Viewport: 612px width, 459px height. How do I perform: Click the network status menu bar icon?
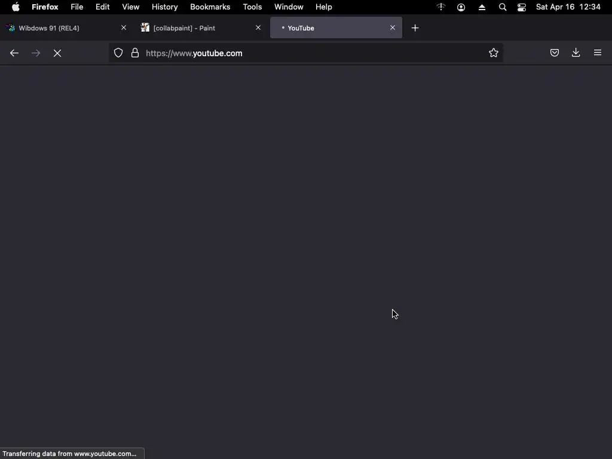[440, 7]
